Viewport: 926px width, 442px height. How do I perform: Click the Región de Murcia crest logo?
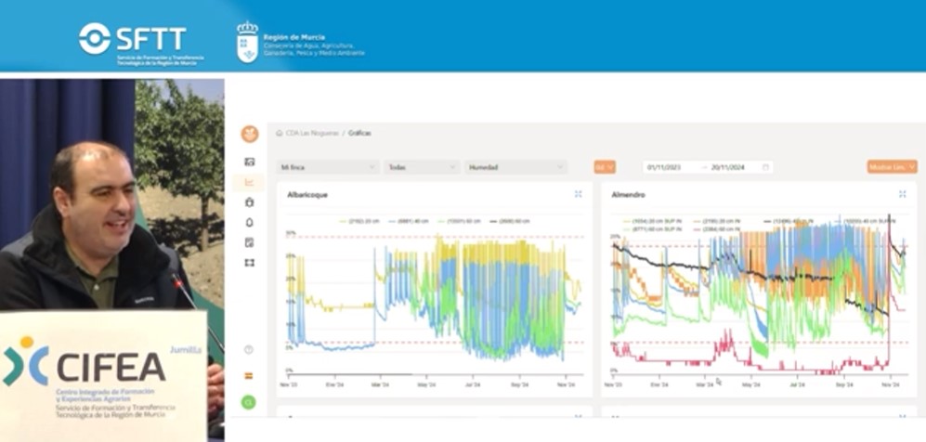pos(247,41)
